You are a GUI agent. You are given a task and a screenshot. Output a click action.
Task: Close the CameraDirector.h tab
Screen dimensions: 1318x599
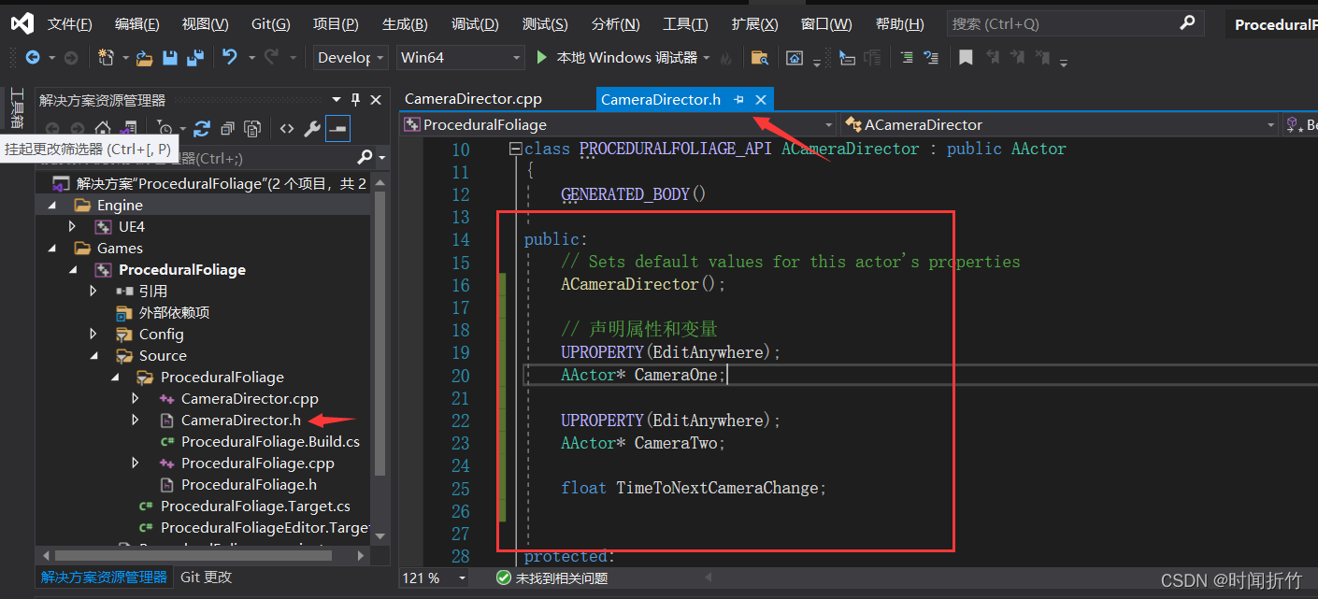pyautogui.click(x=761, y=99)
